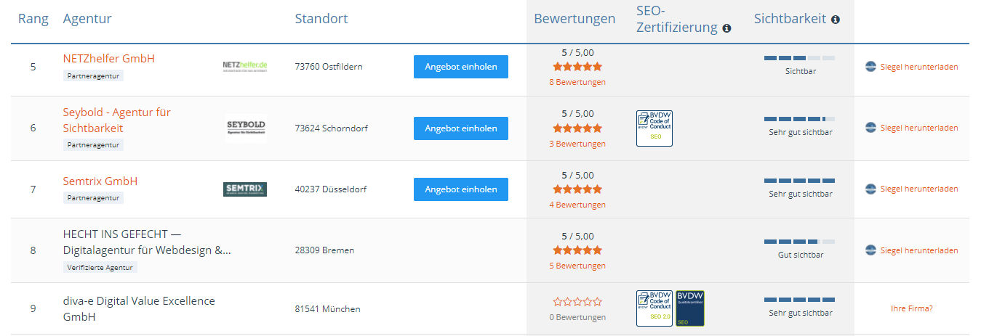Click the info icon beside Sichtbarkeit
The height and width of the screenshot is (336, 981).
click(836, 20)
